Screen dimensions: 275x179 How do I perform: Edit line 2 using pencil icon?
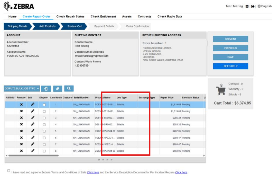pyautogui.click(x=33, y=111)
